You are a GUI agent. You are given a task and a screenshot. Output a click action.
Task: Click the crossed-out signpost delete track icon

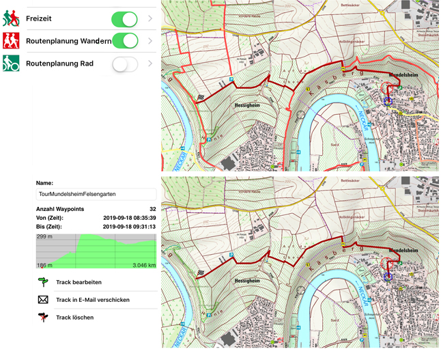point(43,317)
